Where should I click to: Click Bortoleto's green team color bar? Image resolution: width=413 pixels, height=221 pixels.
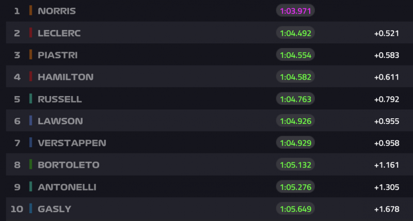coord(31,165)
